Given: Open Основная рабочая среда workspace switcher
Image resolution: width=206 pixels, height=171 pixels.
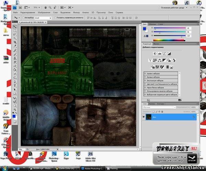Looking at the screenshot, I should 174,8.
